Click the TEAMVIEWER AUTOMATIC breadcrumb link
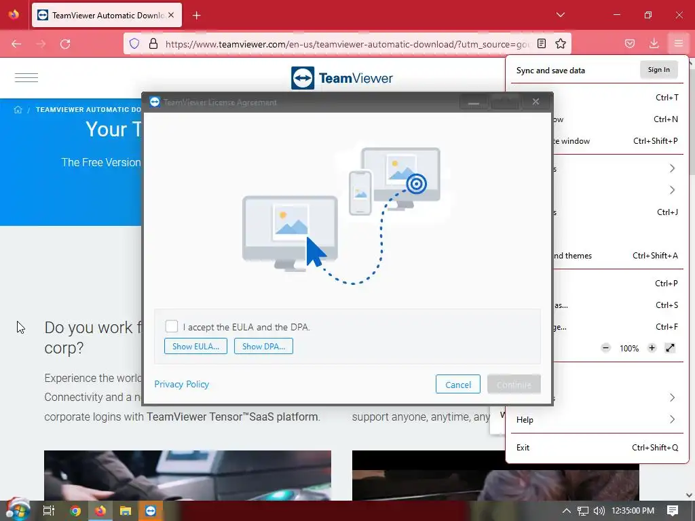Viewport: 695px width, 521px height. pos(88,109)
